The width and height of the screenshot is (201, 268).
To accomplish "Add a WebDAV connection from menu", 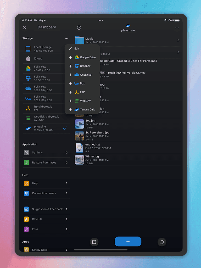I will pyautogui.click(x=82, y=101).
